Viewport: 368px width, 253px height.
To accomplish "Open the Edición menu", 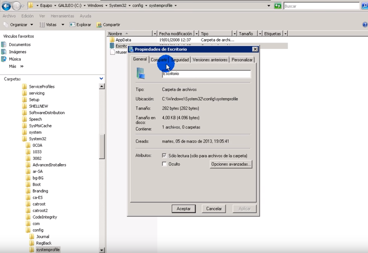I will 27,16.
